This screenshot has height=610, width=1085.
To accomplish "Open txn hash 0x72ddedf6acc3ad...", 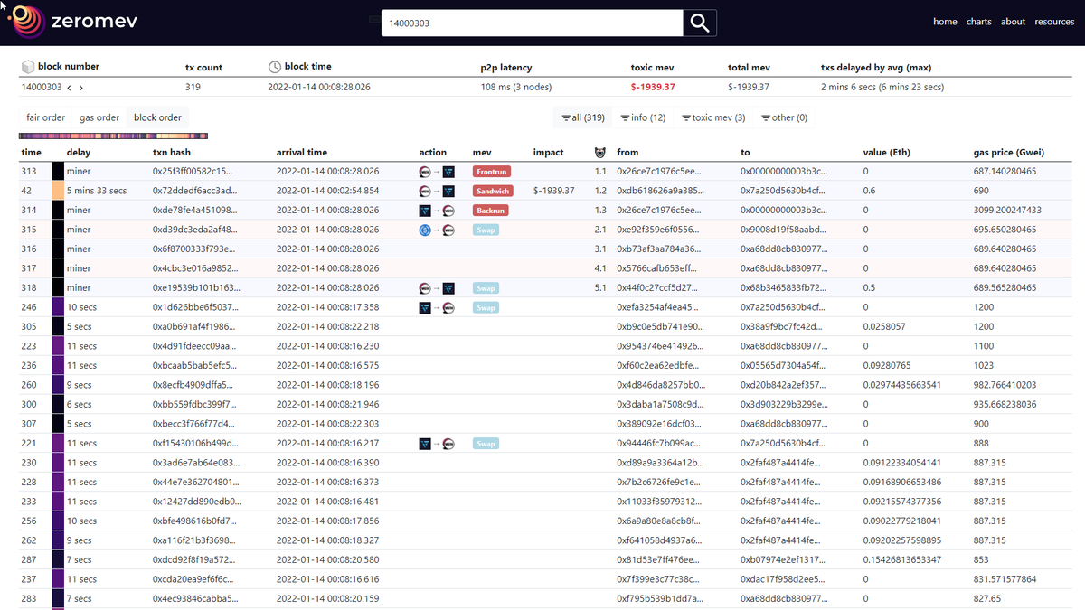I will (x=194, y=191).
